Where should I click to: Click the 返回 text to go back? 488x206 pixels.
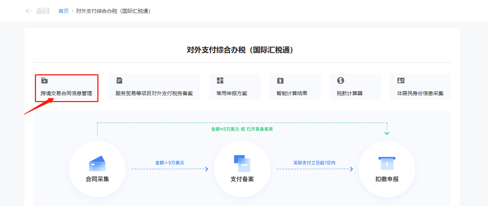coord(43,11)
